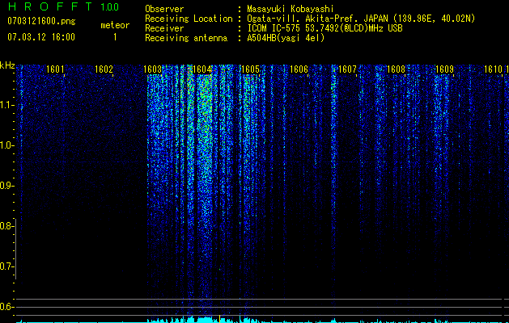Click the date stamp 07.03.12 16:00

tap(41, 37)
